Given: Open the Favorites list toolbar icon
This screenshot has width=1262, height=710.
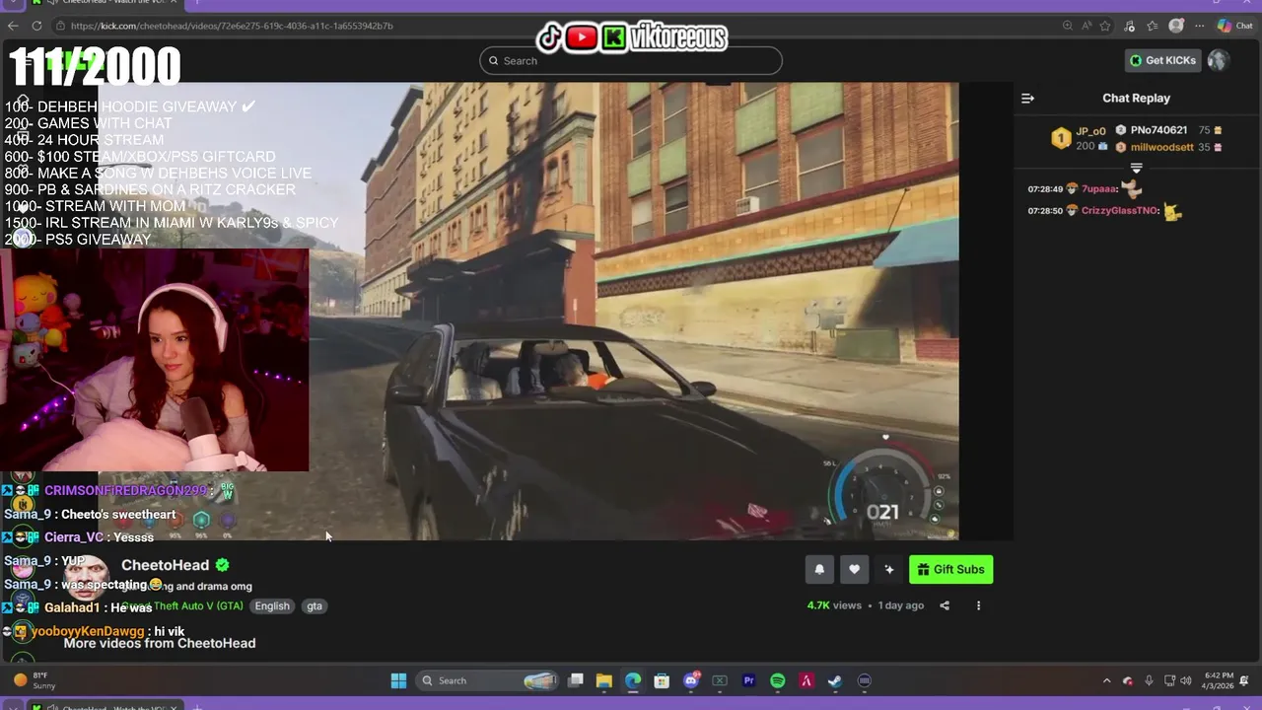Looking at the screenshot, I should [1153, 26].
